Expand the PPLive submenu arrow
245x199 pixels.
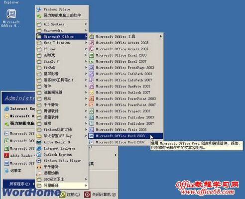pos(86,49)
